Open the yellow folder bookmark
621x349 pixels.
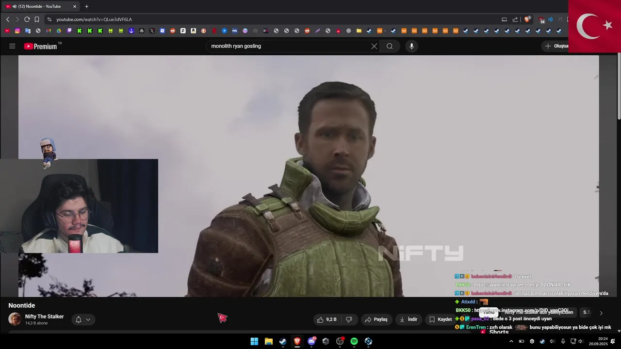point(359,31)
